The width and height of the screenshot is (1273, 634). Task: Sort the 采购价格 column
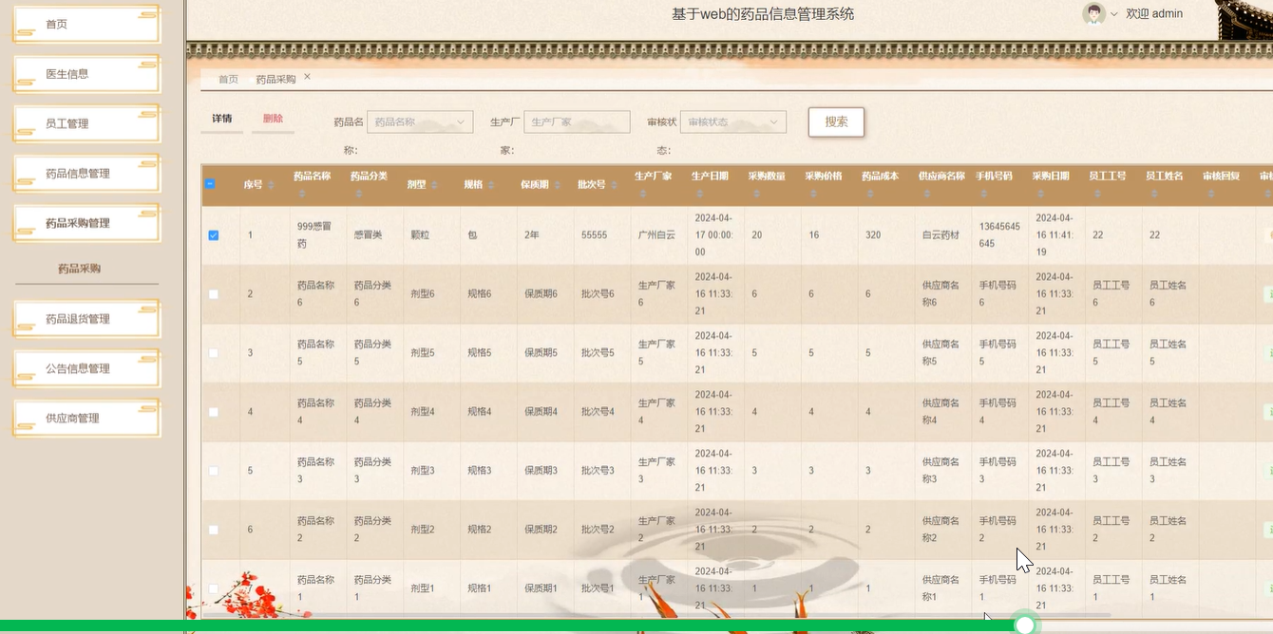point(813,191)
